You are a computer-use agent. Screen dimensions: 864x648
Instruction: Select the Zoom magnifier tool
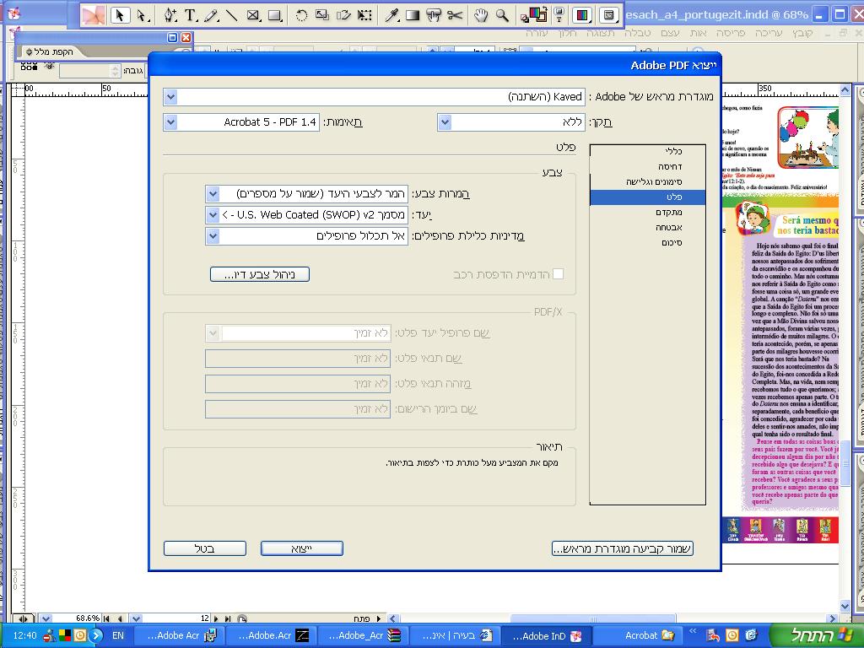click(502, 15)
